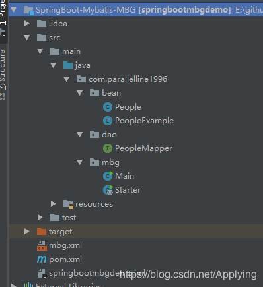263x287 pixels.
Task: Click the orange target folder icon
Action: click(x=42, y=232)
